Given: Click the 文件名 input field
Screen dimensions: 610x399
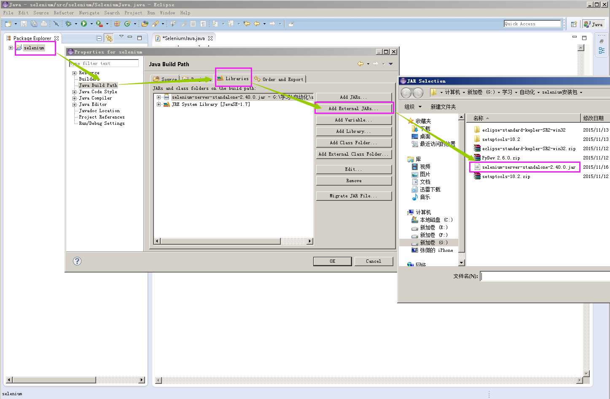Looking at the screenshot, I should (x=545, y=276).
